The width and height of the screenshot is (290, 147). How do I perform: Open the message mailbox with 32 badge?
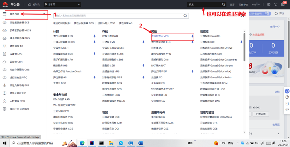click(283, 4)
